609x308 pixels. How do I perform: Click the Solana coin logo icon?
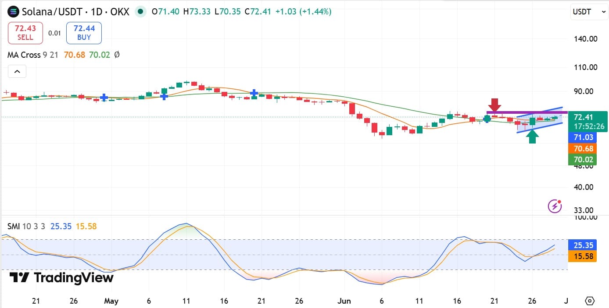click(x=14, y=12)
